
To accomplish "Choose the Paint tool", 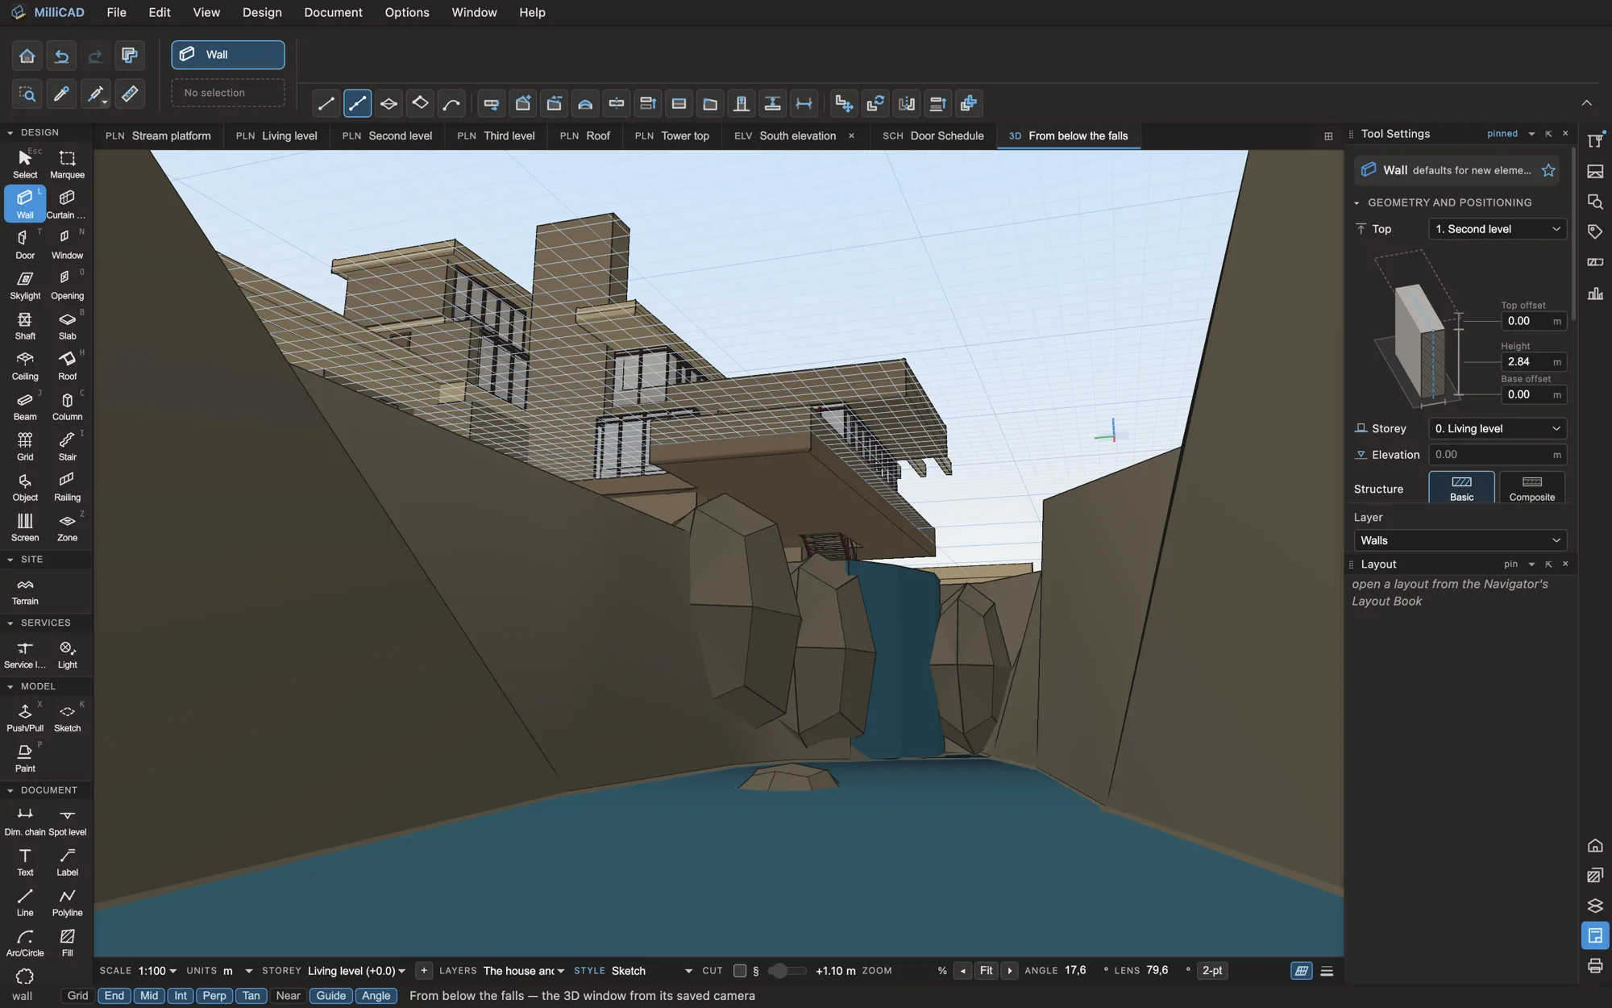I will pos(25,757).
